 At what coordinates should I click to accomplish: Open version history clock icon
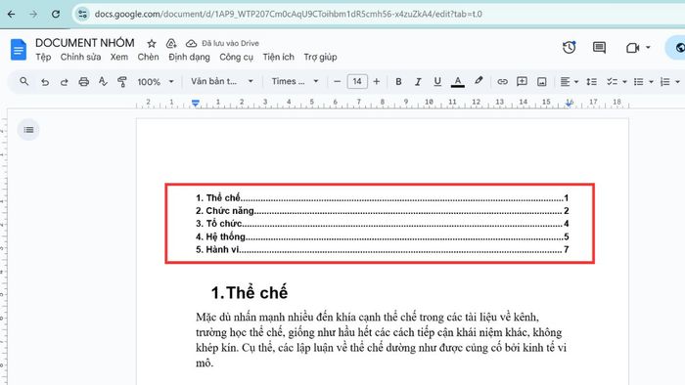569,48
